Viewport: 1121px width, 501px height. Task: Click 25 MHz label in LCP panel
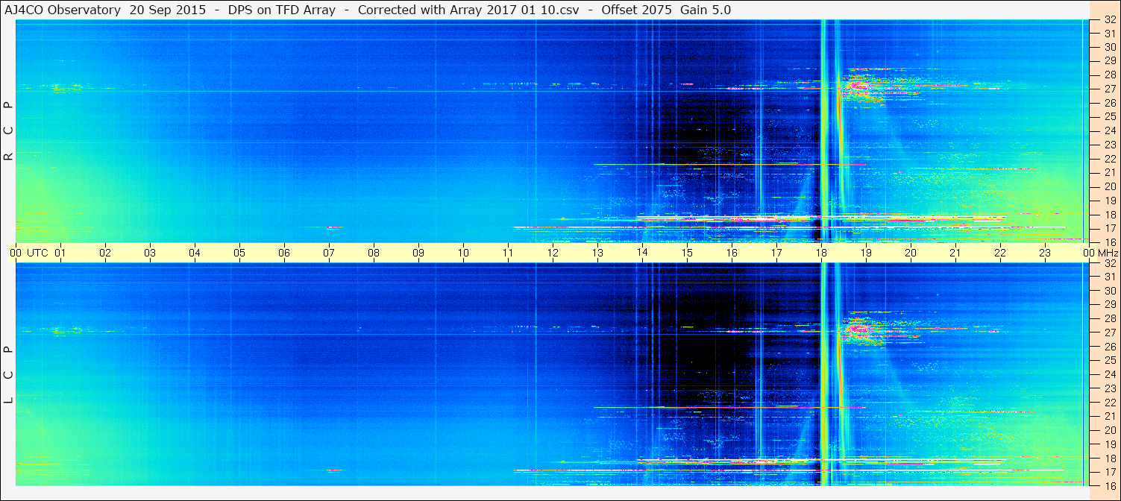pyautogui.click(x=1109, y=361)
